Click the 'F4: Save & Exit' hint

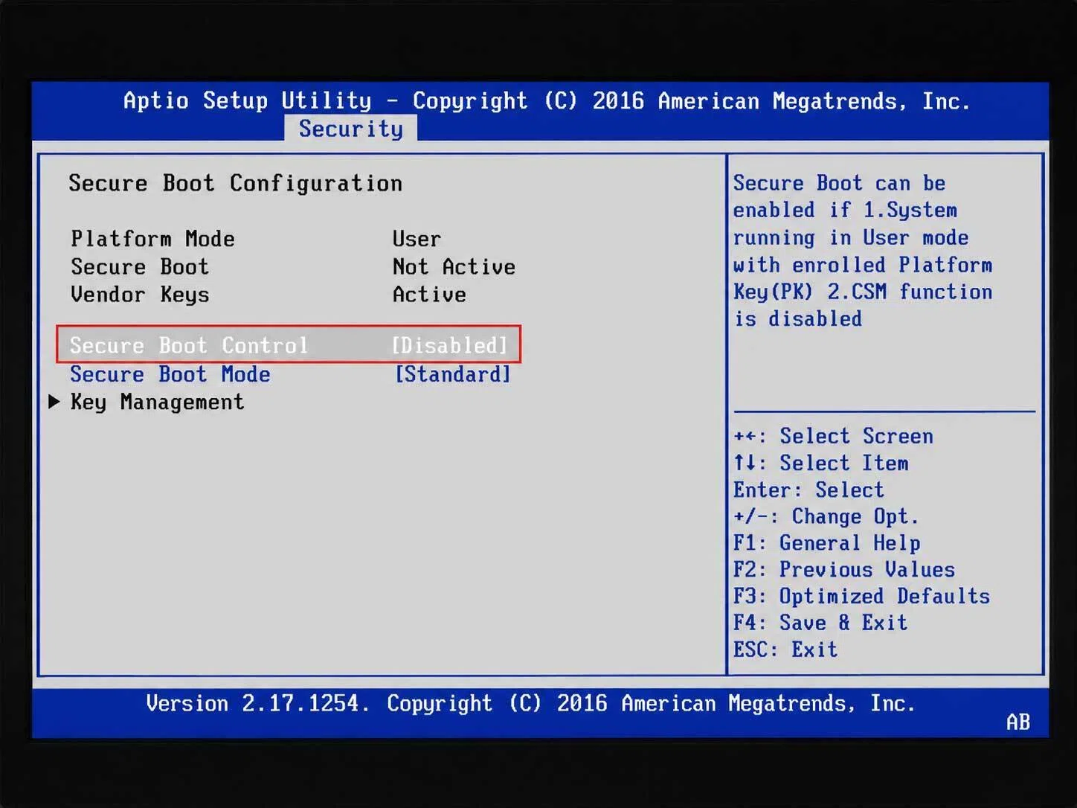click(820, 623)
